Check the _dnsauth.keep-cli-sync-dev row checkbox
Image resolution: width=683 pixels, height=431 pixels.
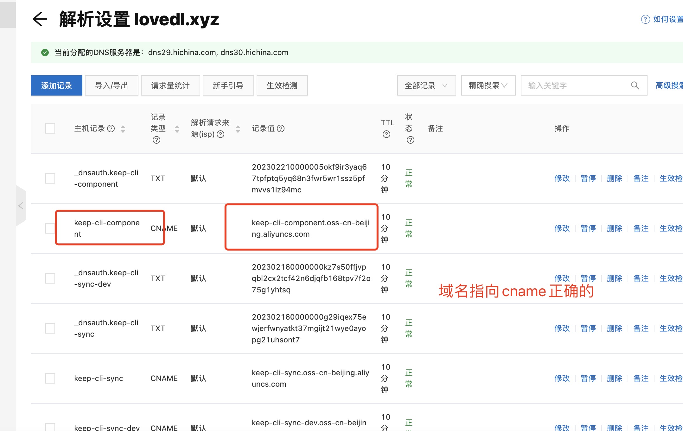point(50,278)
